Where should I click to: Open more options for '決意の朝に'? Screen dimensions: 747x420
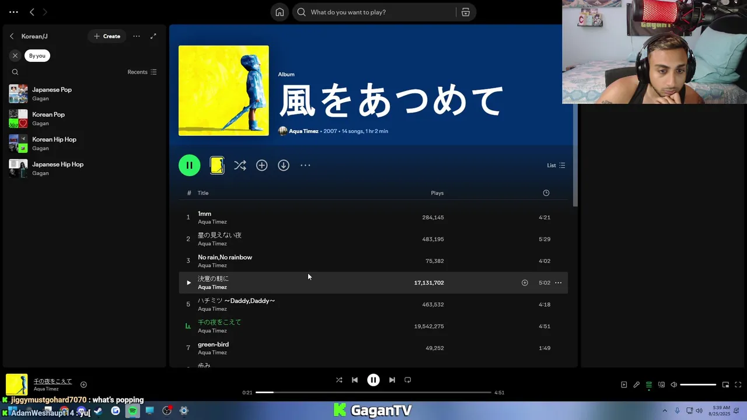558,282
